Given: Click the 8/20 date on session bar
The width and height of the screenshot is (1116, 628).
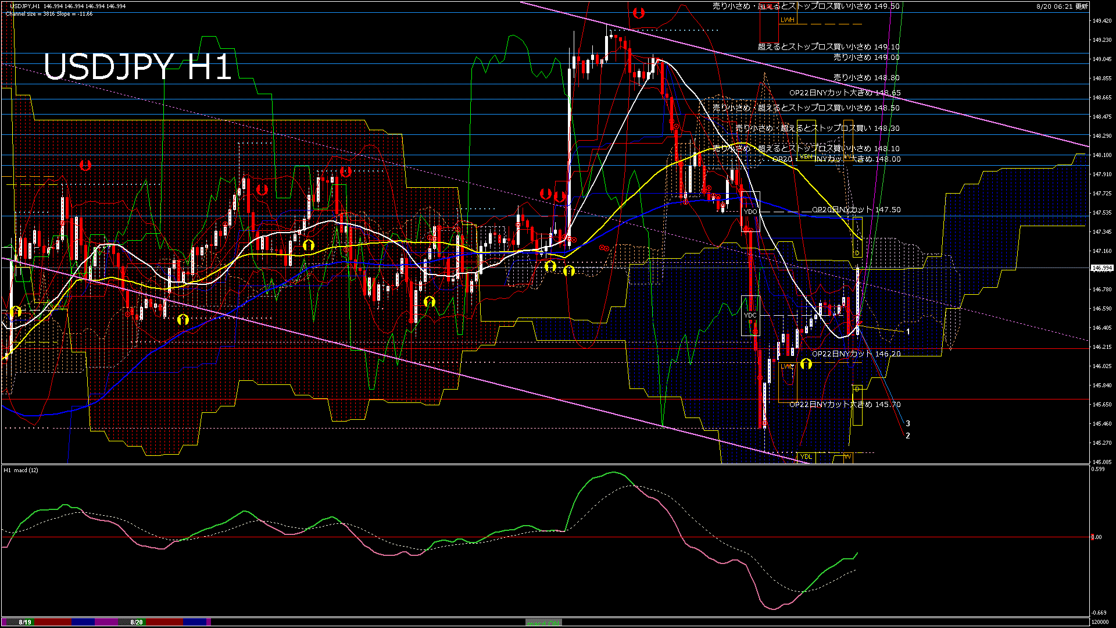Looking at the screenshot, I should (x=137, y=622).
